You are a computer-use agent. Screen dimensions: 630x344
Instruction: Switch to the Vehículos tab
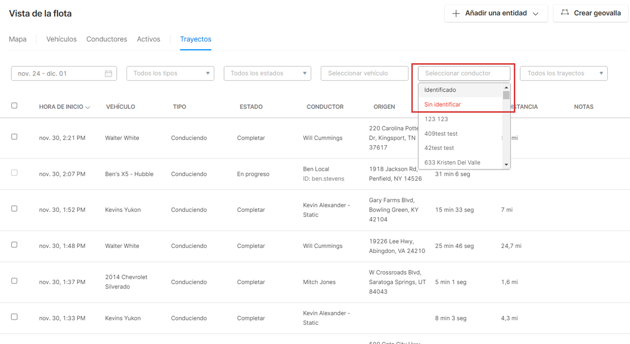(x=61, y=39)
